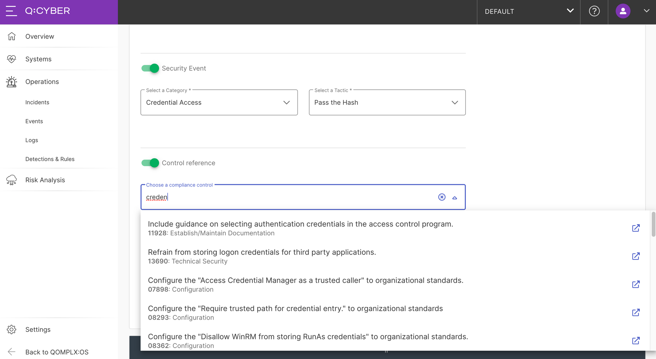Image resolution: width=656 pixels, height=359 pixels.
Task: Open the Select a Tactic dropdown
Action: pos(387,102)
